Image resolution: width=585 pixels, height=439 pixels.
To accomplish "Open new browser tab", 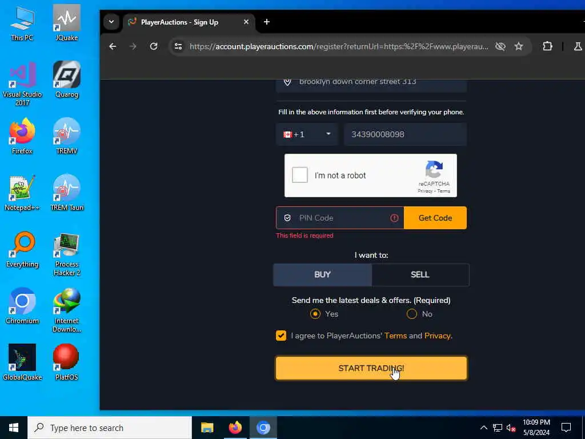I will click(x=266, y=22).
